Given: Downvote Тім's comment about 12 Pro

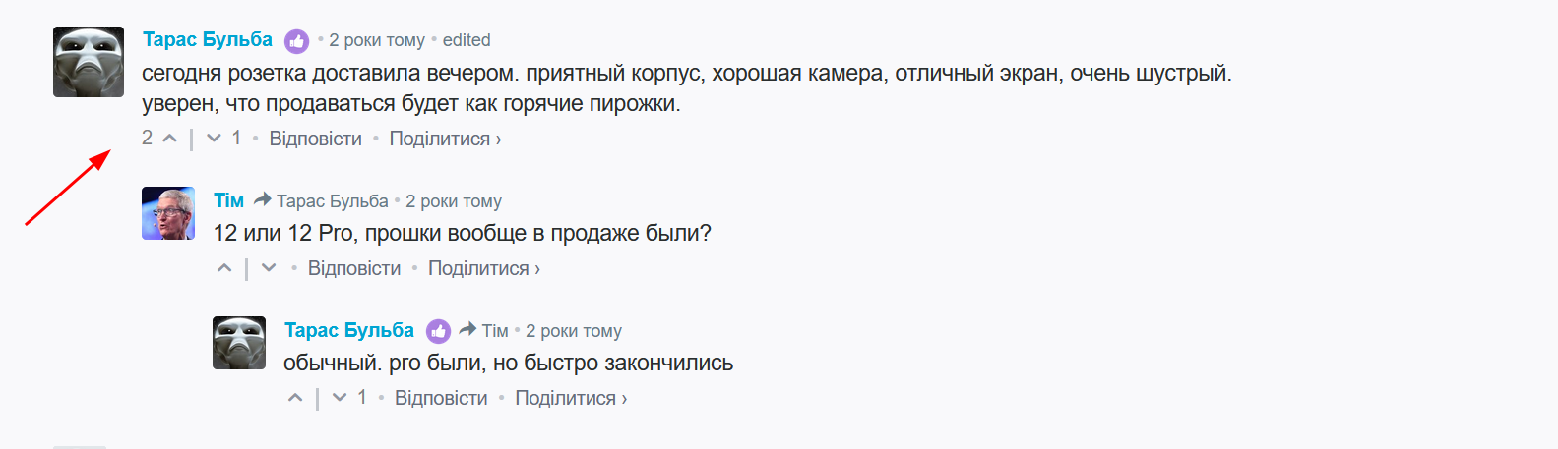Looking at the screenshot, I should point(269,268).
